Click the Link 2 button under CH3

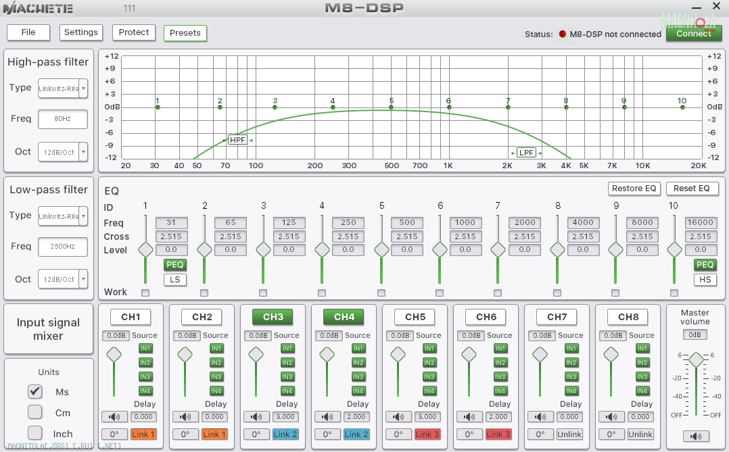285,434
